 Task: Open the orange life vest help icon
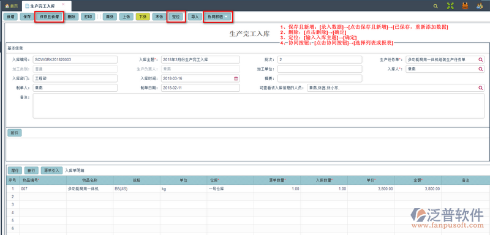click(x=465, y=6)
